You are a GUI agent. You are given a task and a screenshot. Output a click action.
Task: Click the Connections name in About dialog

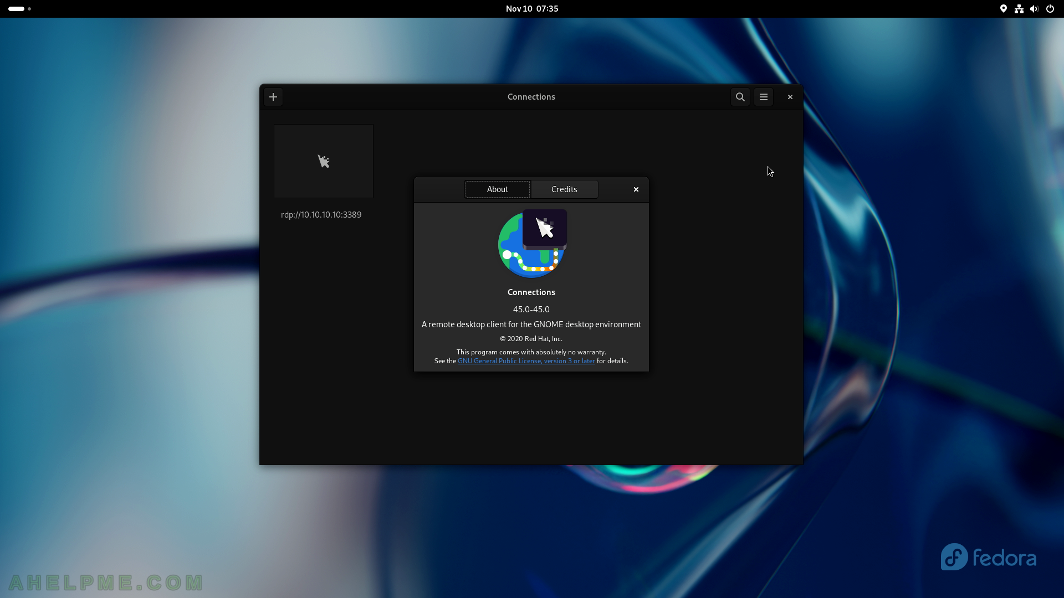(531, 292)
